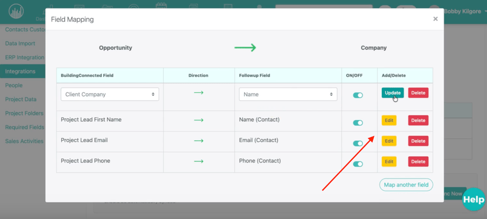Edit the Project Lead Email mapping

point(389,141)
